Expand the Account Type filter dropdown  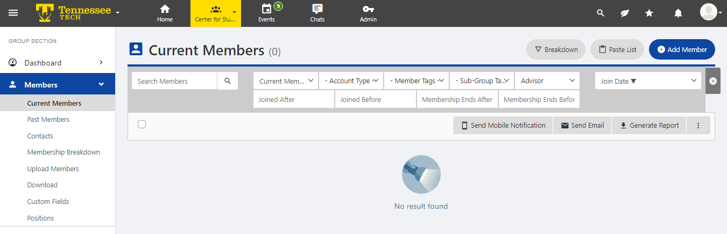351,81
